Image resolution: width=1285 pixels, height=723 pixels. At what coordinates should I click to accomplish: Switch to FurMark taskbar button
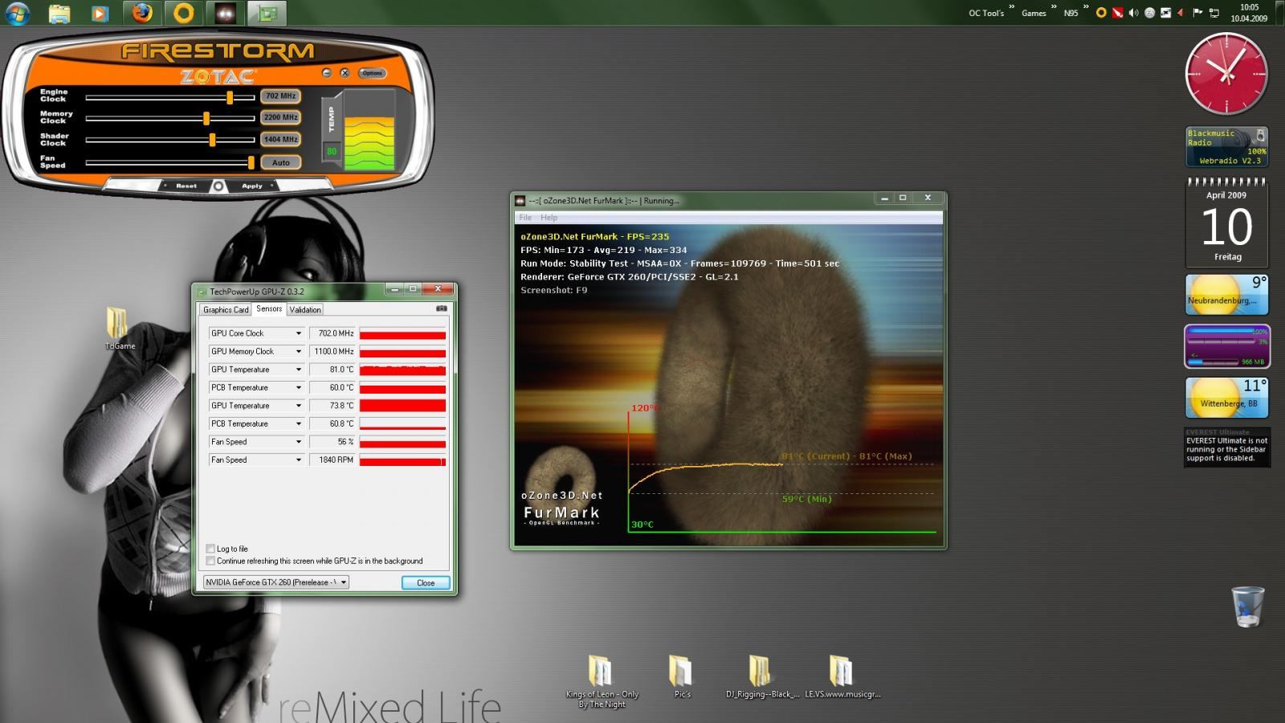pos(226,13)
